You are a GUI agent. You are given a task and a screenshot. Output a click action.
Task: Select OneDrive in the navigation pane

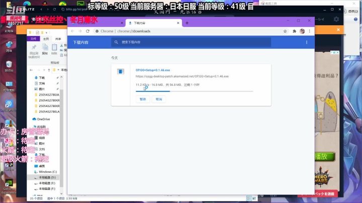(43, 119)
